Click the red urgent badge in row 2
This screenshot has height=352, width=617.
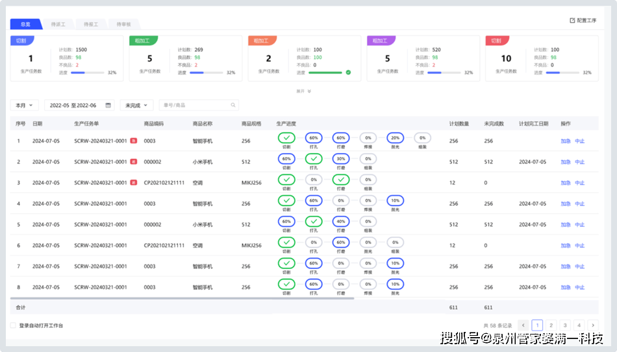pos(134,161)
